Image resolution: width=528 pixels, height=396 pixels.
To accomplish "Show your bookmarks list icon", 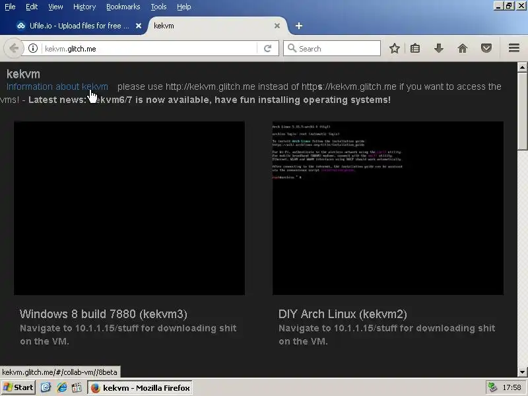I will (x=415, y=48).
